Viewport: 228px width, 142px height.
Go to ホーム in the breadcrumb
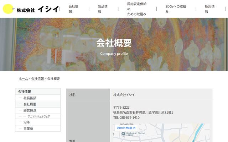point(23,79)
